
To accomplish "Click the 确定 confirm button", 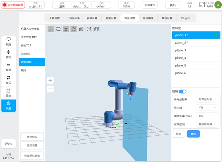I will point(193,134).
